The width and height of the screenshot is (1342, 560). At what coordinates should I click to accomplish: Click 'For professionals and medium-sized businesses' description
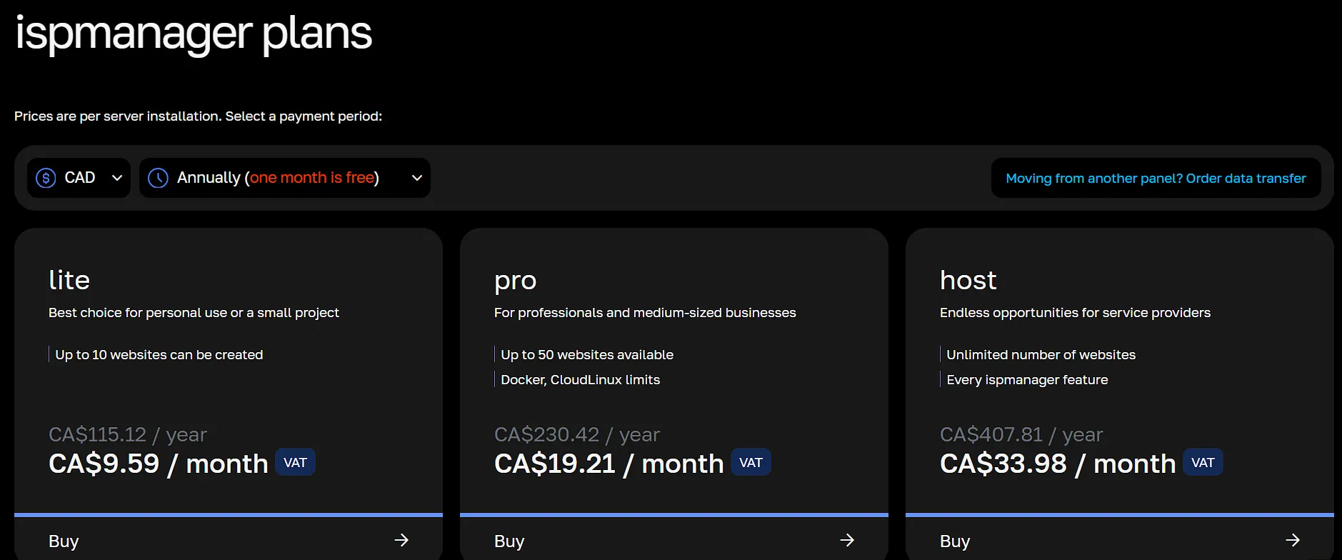pos(645,313)
